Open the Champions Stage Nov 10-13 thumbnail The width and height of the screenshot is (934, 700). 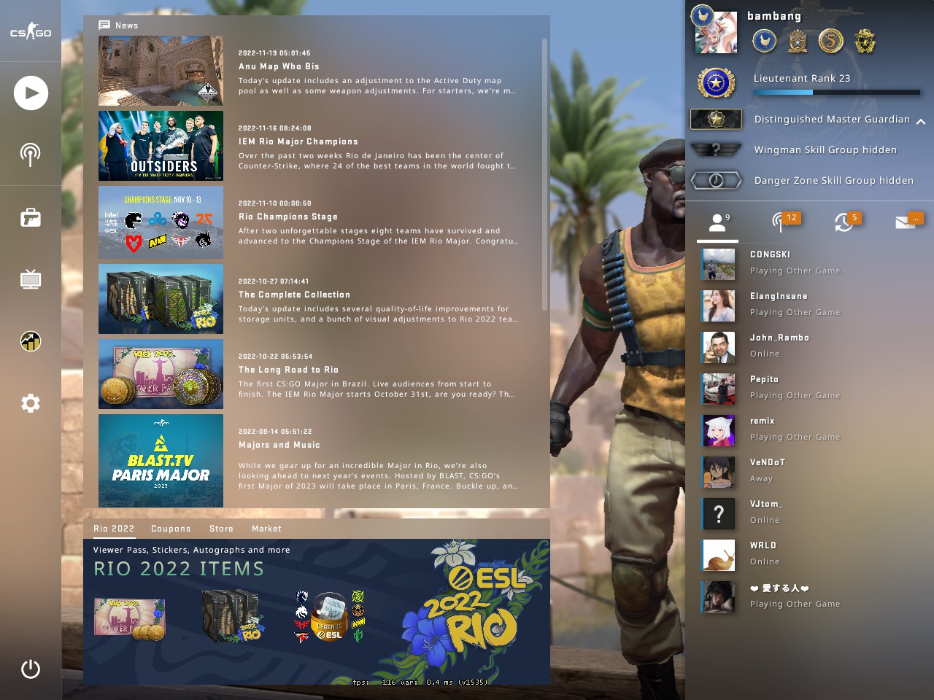161,222
